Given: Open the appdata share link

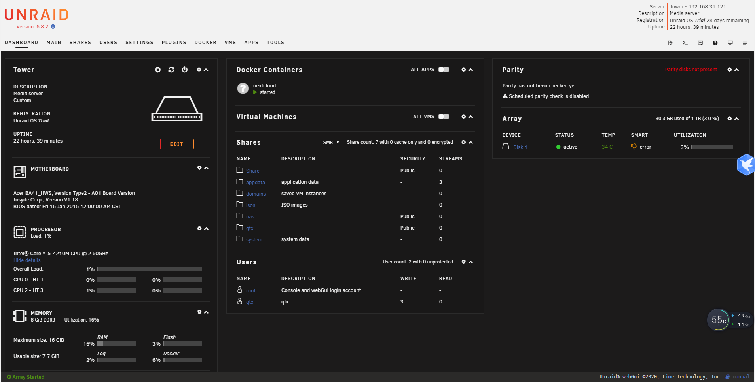Looking at the screenshot, I should pyautogui.click(x=256, y=183).
